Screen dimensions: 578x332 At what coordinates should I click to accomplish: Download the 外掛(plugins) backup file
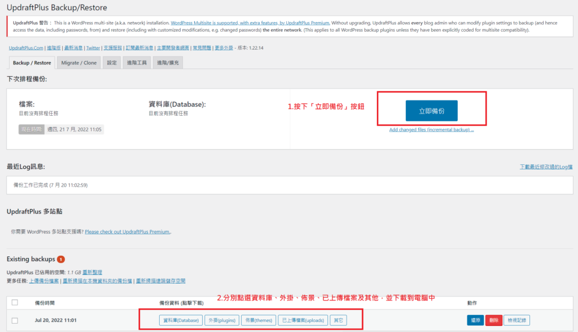pos(221,320)
